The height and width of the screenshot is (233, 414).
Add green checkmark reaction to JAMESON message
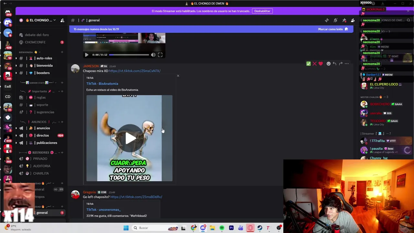click(x=308, y=64)
